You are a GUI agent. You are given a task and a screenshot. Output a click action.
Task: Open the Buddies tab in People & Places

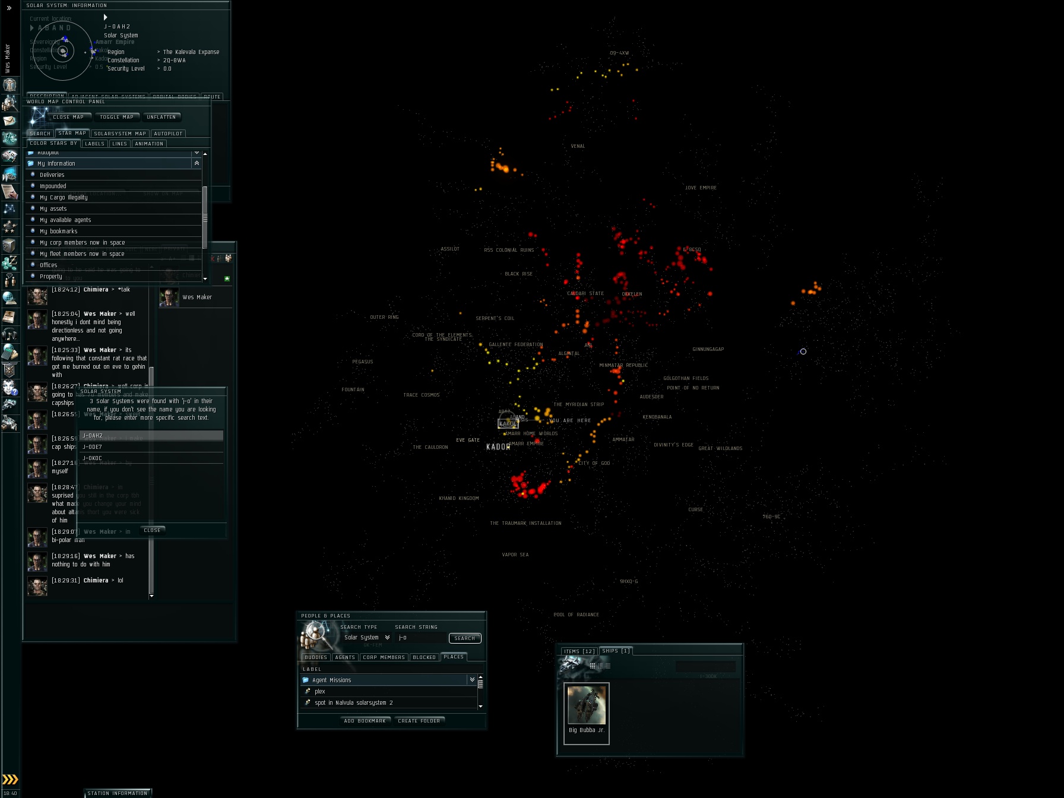coord(316,657)
